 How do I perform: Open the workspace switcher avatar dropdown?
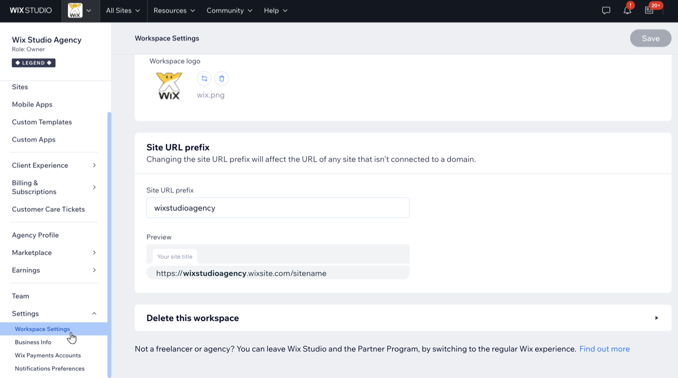pyautogui.click(x=80, y=11)
